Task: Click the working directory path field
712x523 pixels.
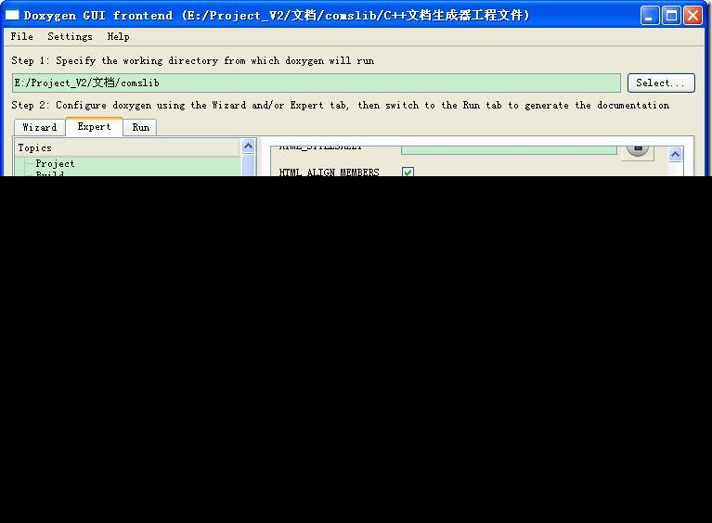Action: point(316,83)
